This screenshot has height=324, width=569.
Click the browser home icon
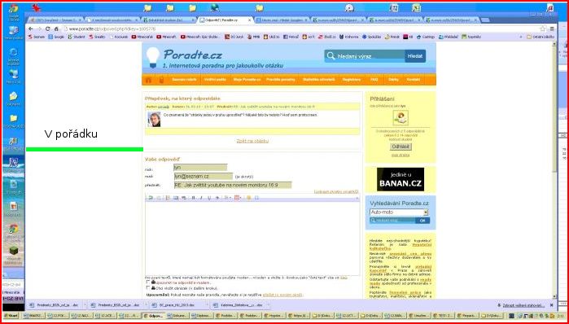(x=56, y=28)
